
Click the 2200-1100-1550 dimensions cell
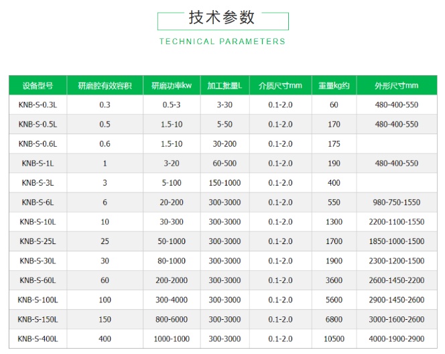point(396,222)
